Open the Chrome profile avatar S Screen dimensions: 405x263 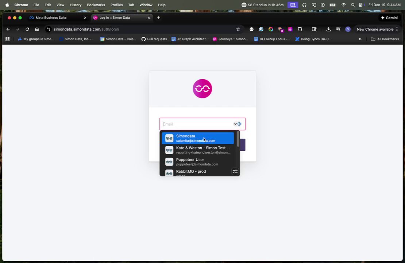(x=348, y=29)
